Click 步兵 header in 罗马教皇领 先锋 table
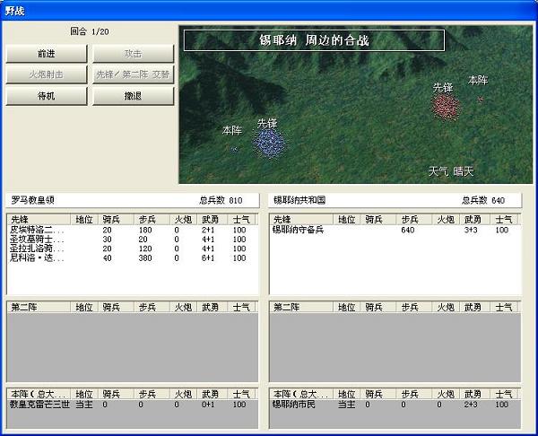 pos(152,220)
